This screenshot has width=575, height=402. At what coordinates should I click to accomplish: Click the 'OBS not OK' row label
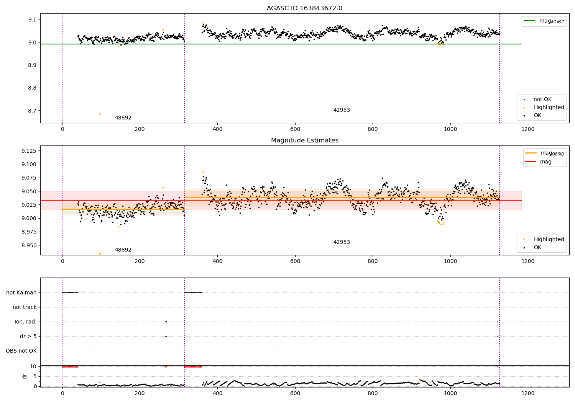point(21,351)
